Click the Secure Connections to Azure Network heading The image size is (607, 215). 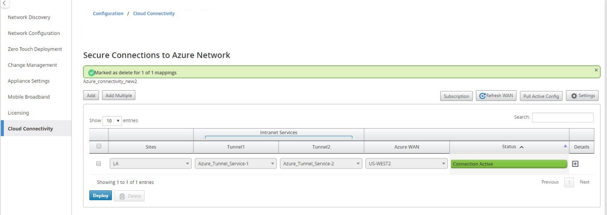click(x=157, y=55)
